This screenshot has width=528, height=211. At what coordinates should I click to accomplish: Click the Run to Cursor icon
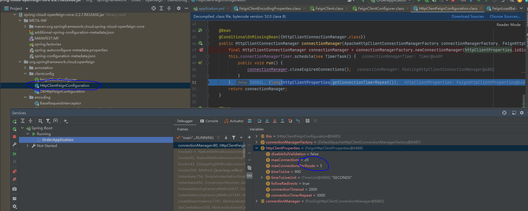click(x=298, y=121)
